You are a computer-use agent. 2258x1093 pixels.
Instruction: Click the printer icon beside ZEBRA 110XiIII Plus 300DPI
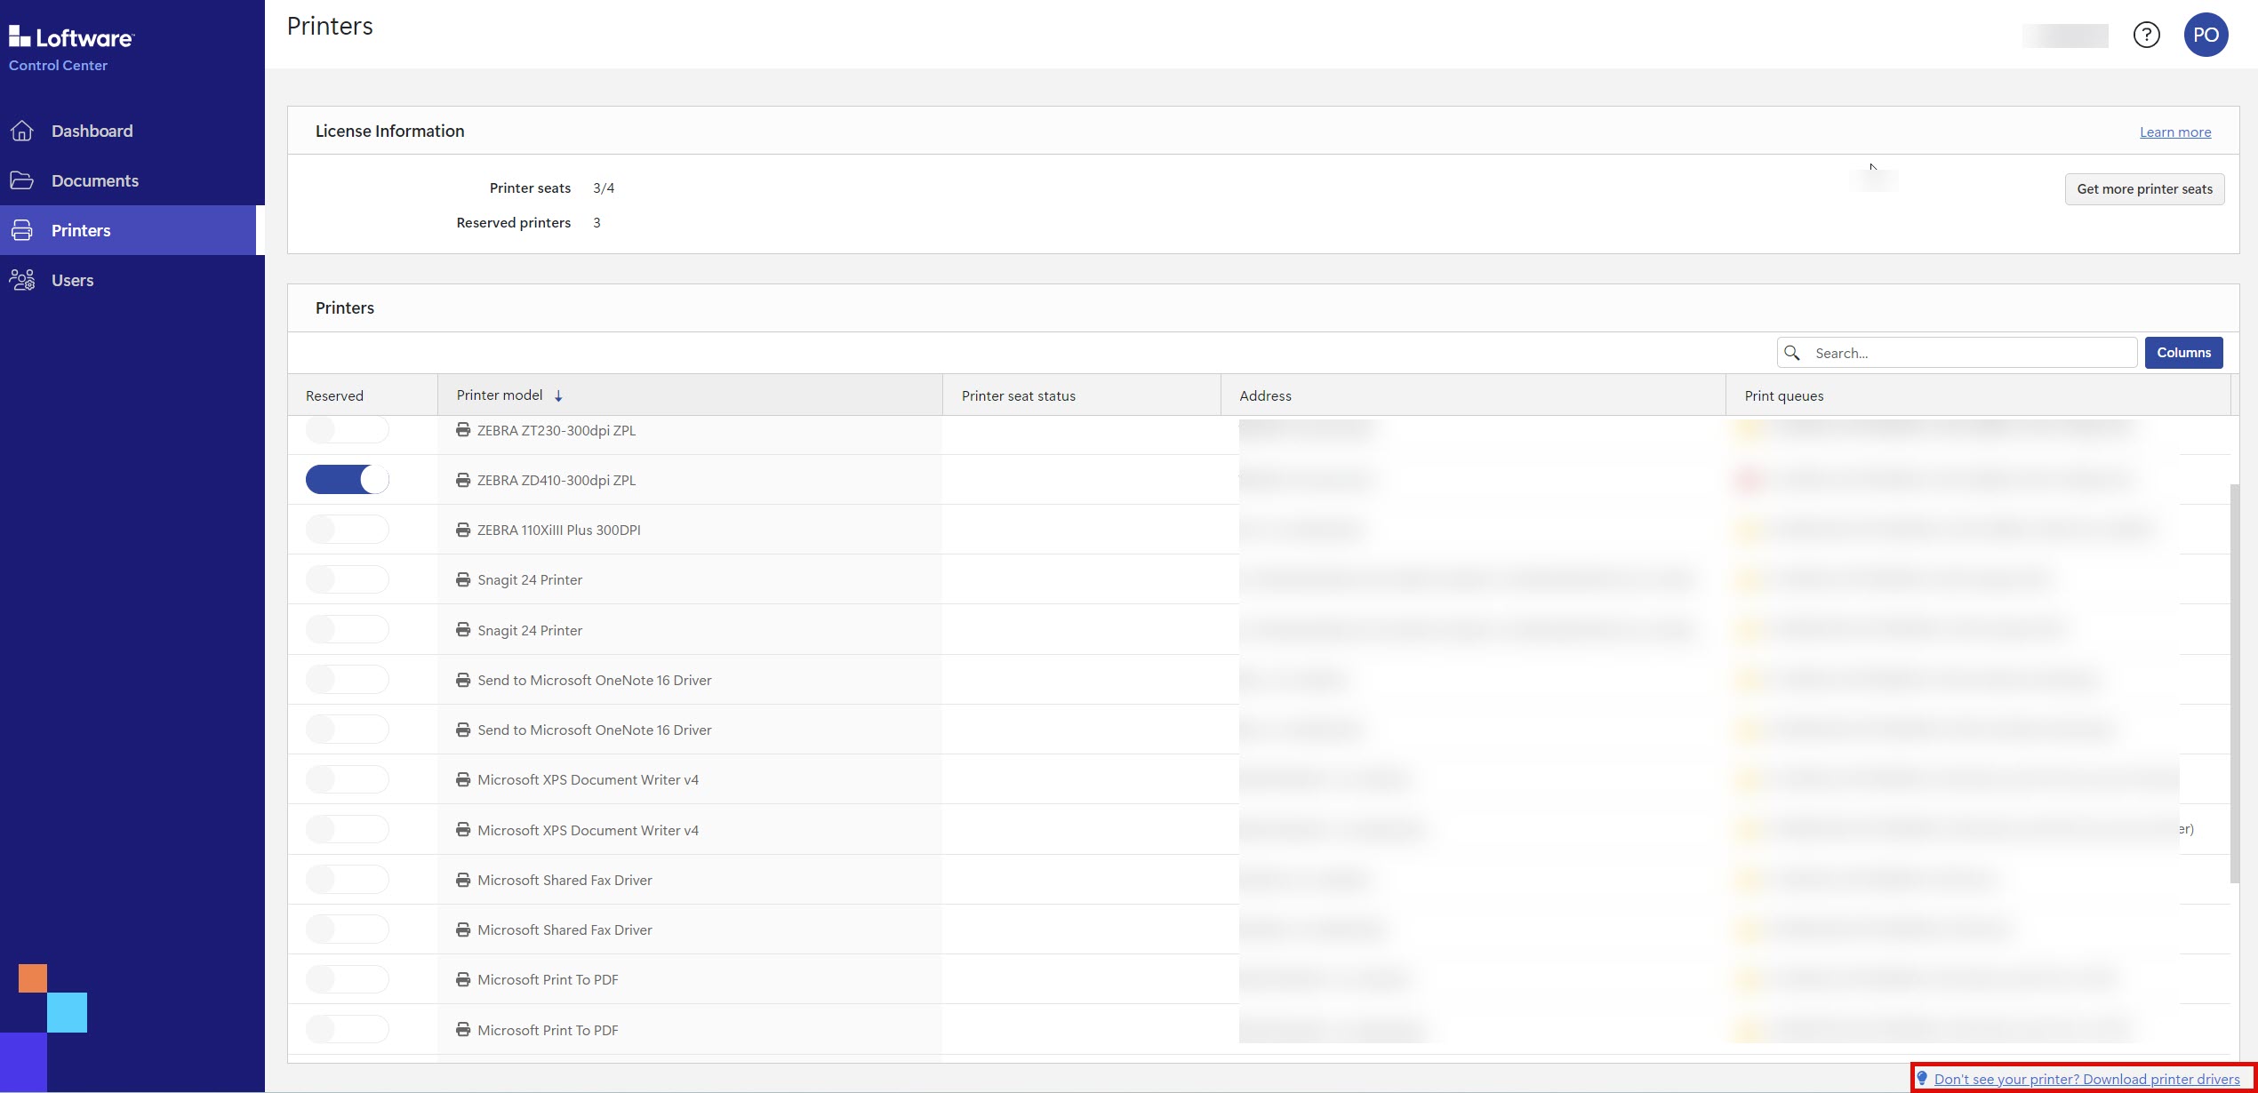tap(463, 530)
